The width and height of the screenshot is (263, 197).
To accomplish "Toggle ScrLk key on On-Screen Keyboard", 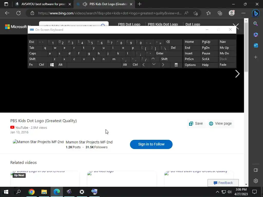I will pos(209,59).
